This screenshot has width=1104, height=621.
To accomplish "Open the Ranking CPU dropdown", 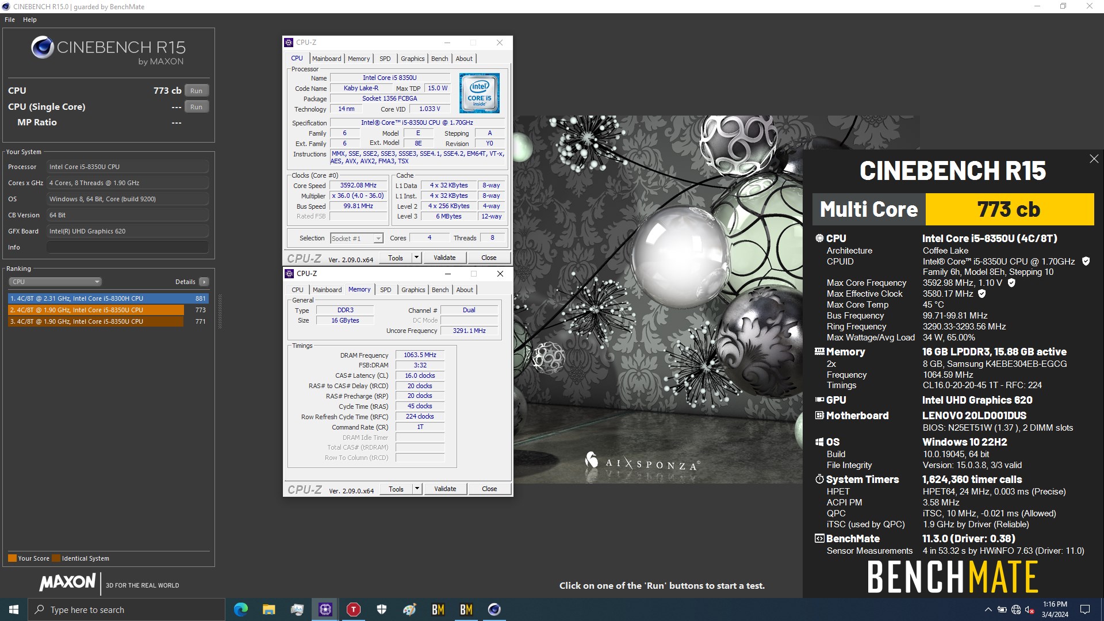I will (55, 282).
